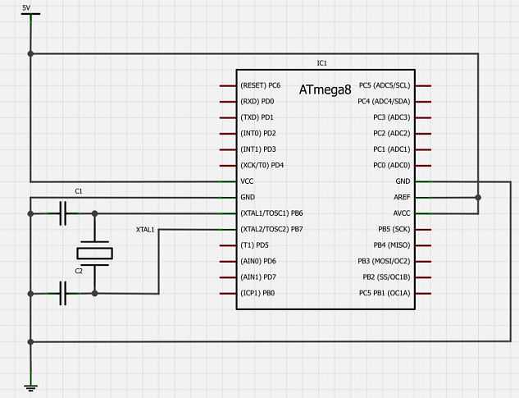Select the (T1) PD5 pin label
The image size is (519, 398).
[x=254, y=245]
